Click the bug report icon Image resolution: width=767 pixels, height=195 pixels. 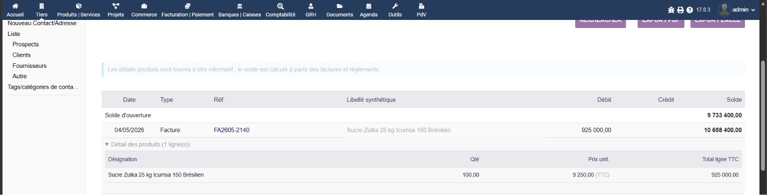(x=671, y=10)
